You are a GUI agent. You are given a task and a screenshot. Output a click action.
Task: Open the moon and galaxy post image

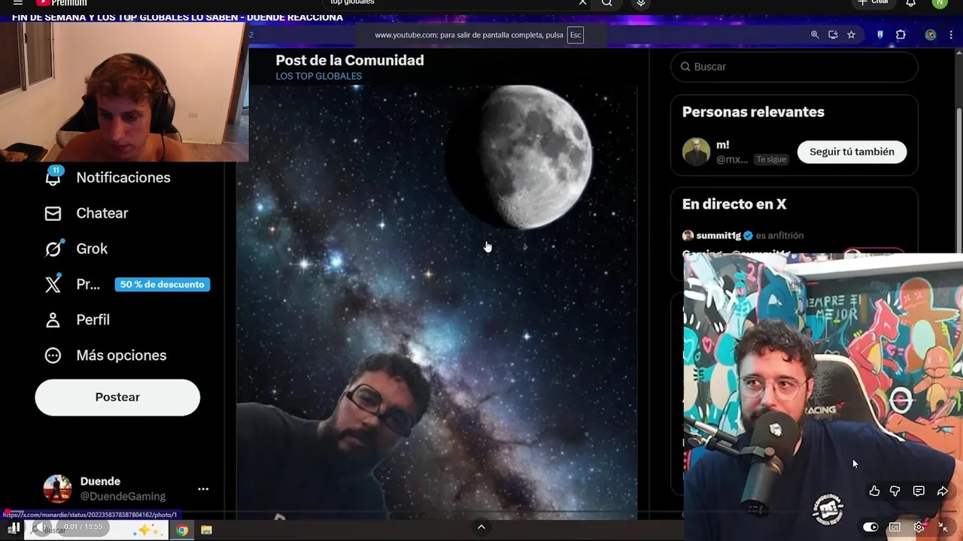click(437, 301)
